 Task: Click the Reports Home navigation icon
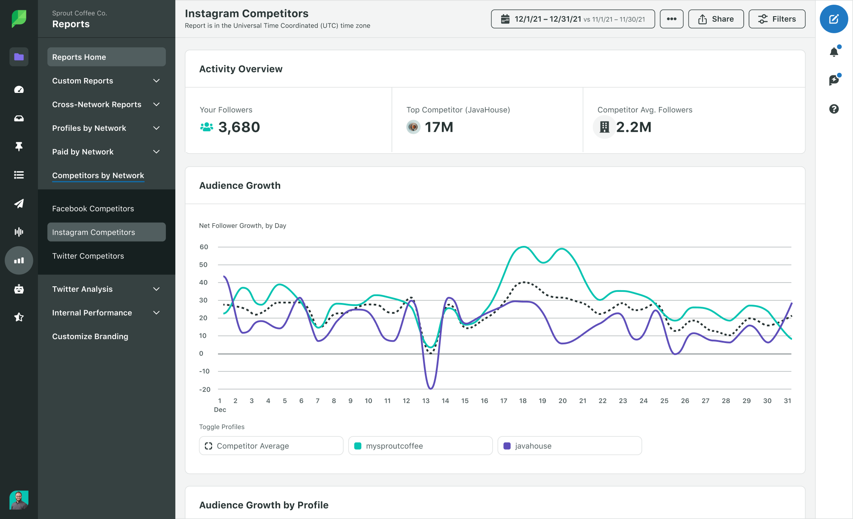point(18,57)
